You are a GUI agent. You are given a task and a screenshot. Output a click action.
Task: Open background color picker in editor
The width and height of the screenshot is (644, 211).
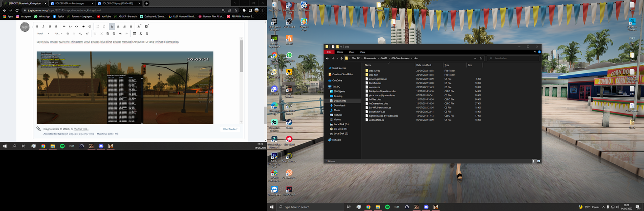146,27
